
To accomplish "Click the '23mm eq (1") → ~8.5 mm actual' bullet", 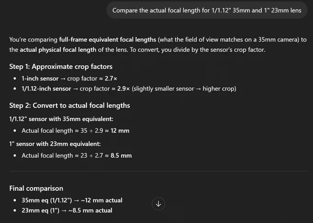I will pyautogui.click(x=67, y=211).
